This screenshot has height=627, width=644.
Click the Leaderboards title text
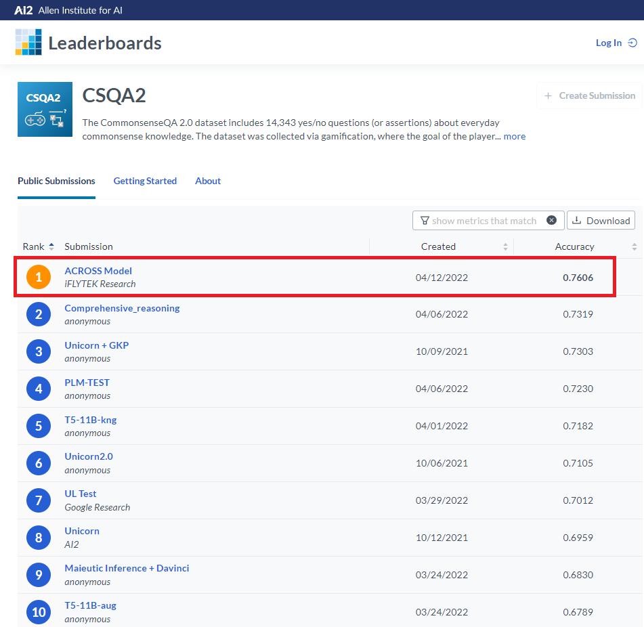tap(105, 43)
